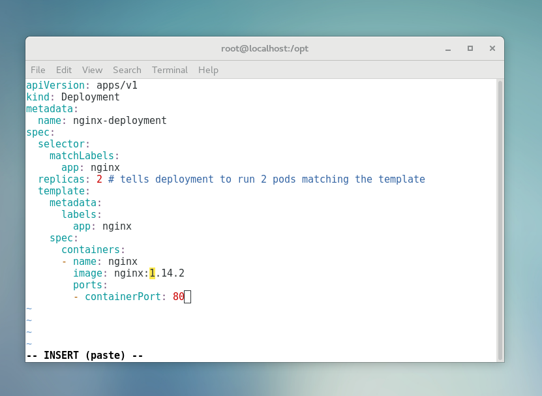
Task: Click the root@localhost:/opt title bar
Action: 264,49
